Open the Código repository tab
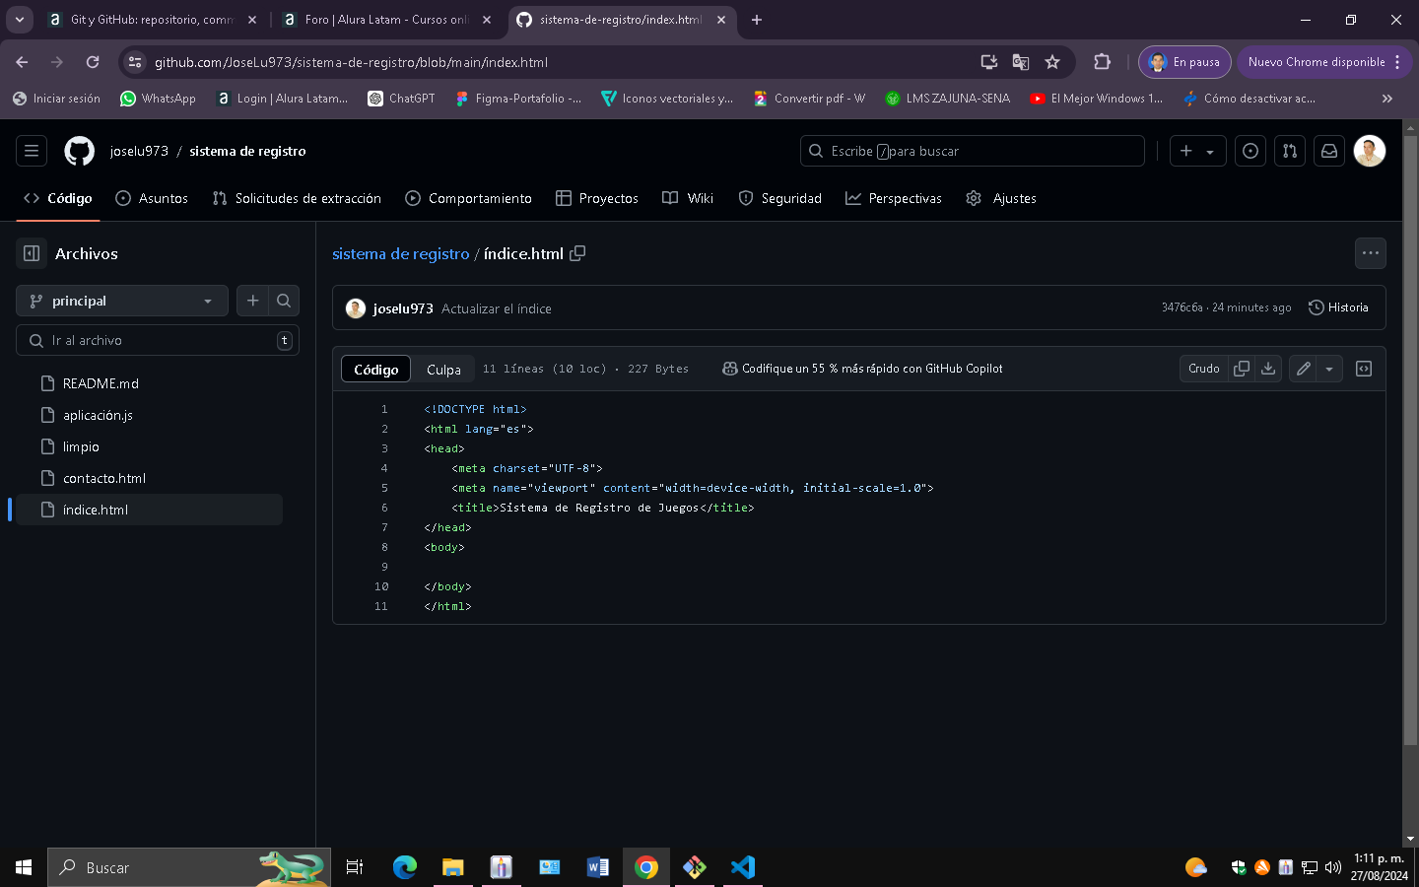 pos(58,198)
